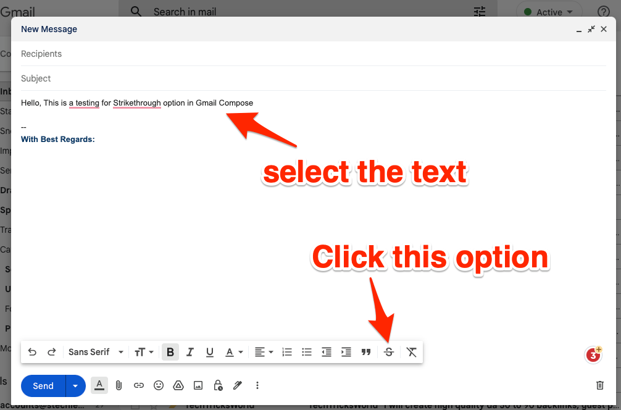Click the Grammarly suggestions badge
Screen dimensions: 621x410
point(593,355)
